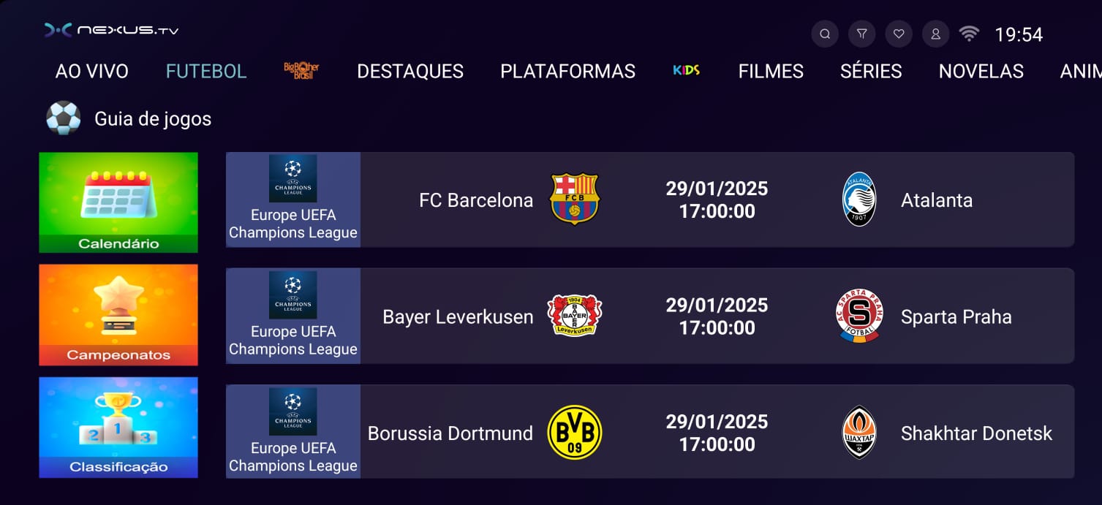
Task: Click the Atalanta team name
Action: point(937,200)
